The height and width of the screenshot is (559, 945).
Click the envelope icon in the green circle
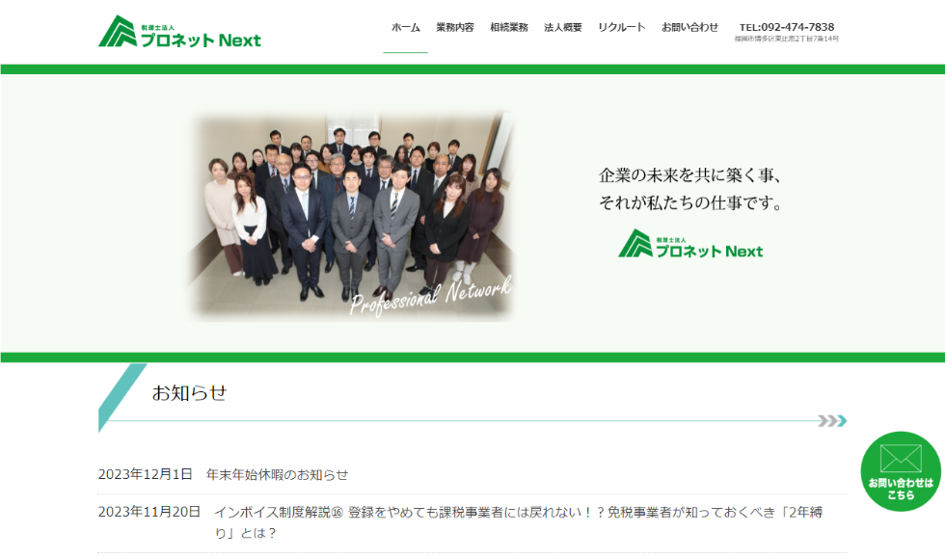(x=900, y=458)
